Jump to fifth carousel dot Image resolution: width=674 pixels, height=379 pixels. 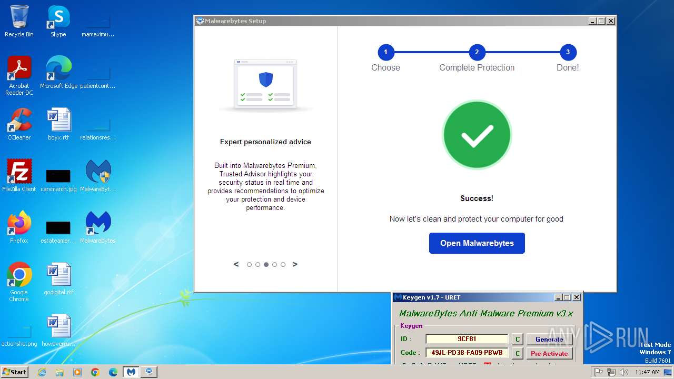tap(283, 265)
